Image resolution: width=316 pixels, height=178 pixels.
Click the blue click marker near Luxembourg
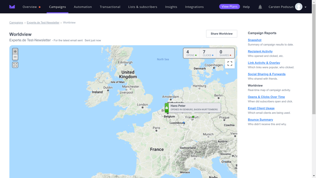[x=184, y=123]
